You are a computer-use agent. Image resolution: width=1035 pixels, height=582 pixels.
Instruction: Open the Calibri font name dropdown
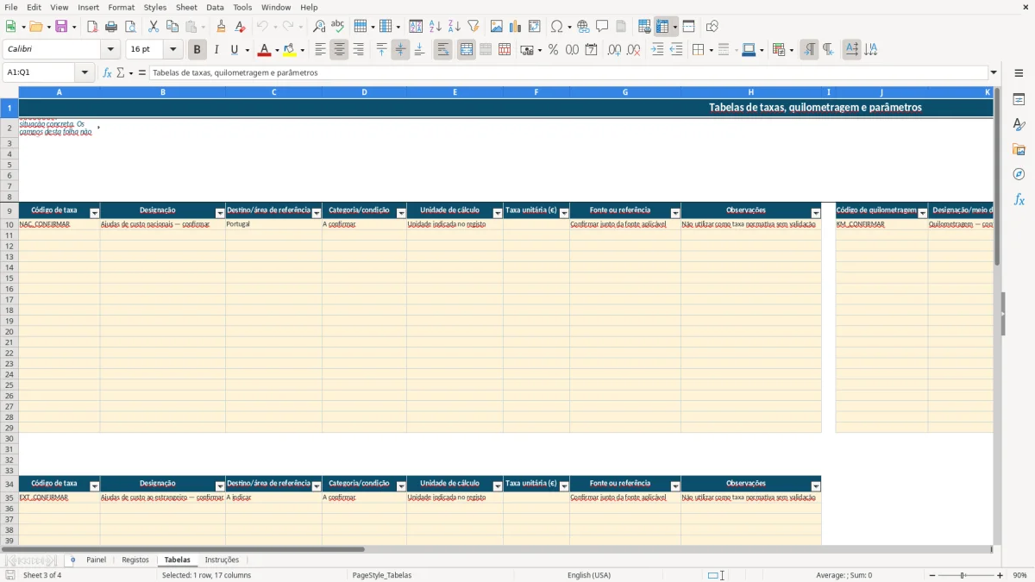[x=110, y=50]
